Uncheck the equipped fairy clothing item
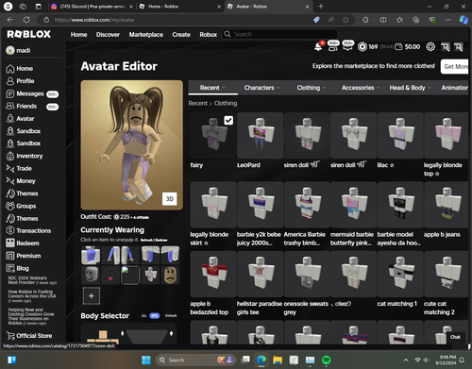Screen dimensions: 472x369 [228, 120]
